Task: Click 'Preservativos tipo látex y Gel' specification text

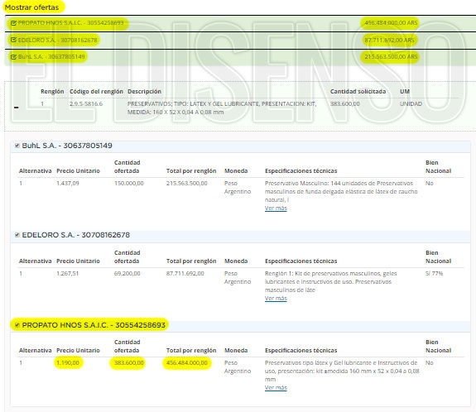Action: 342,371
